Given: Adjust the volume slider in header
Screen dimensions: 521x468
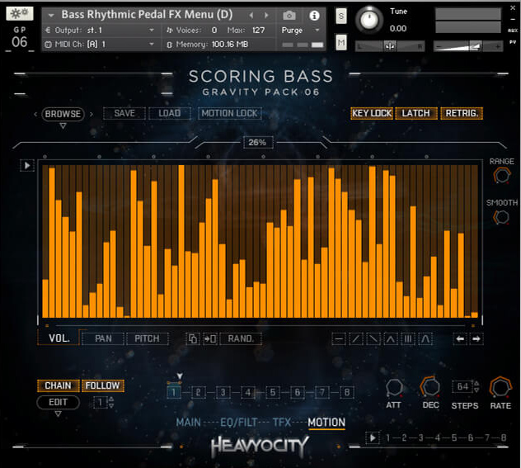Looking at the screenshot, I should [468, 46].
